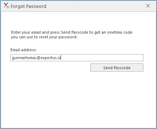Click the line ending reset your password
The image size is (157, 129).
[44, 37]
